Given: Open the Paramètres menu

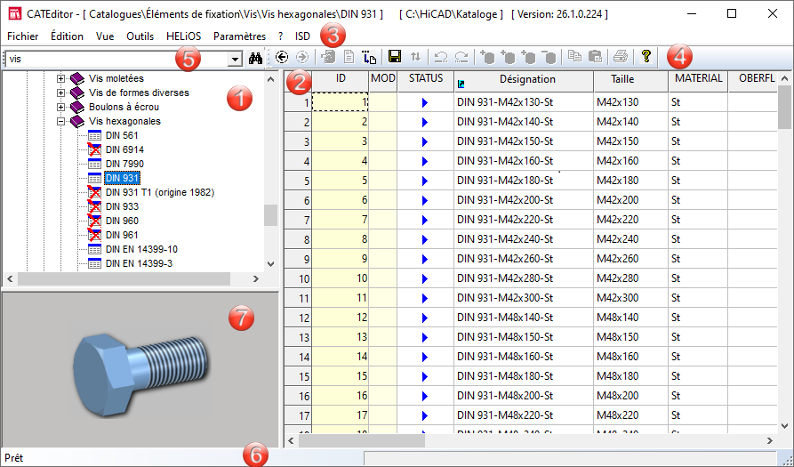Looking at the screenshot, I should (239, 36).
